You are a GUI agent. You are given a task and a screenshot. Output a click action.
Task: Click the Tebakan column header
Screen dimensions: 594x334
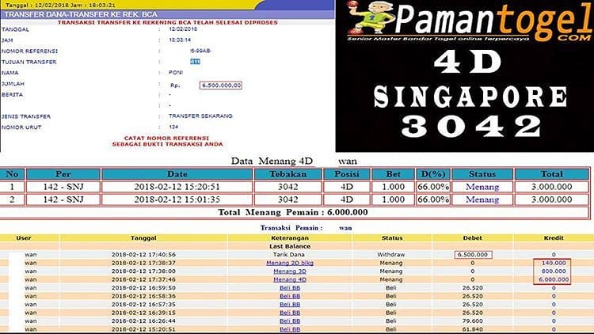click(x=288, y=174)
